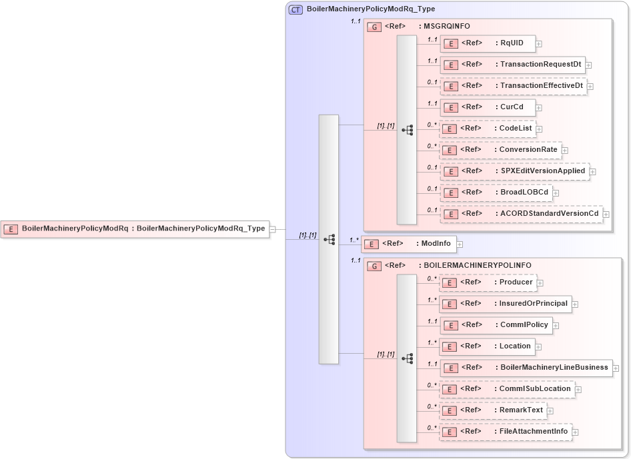
Task: Click the sequence compositor icon inside MSGRQINFO
Action: (x=408, y=130)
